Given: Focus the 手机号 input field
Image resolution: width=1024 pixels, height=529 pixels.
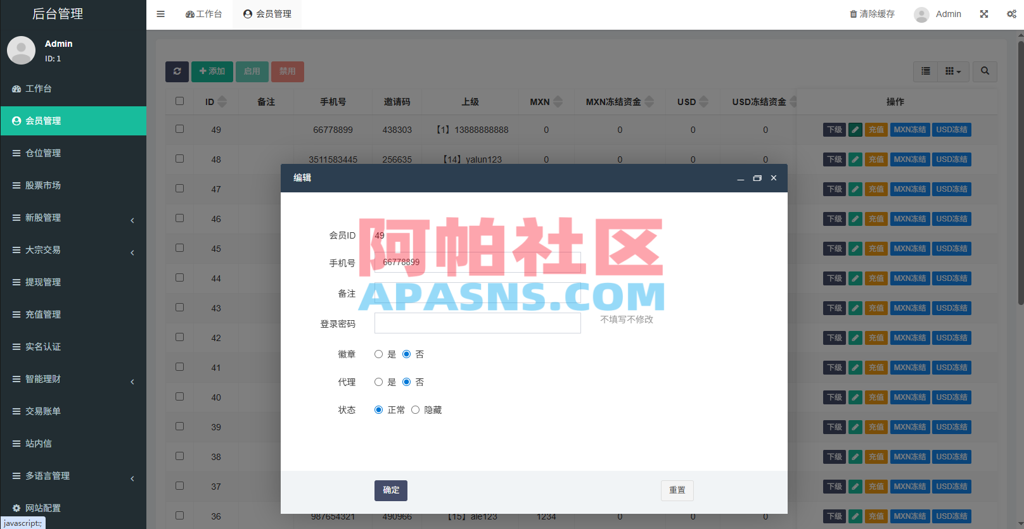Looking at the screenshot, I should (x=478, y=262).
